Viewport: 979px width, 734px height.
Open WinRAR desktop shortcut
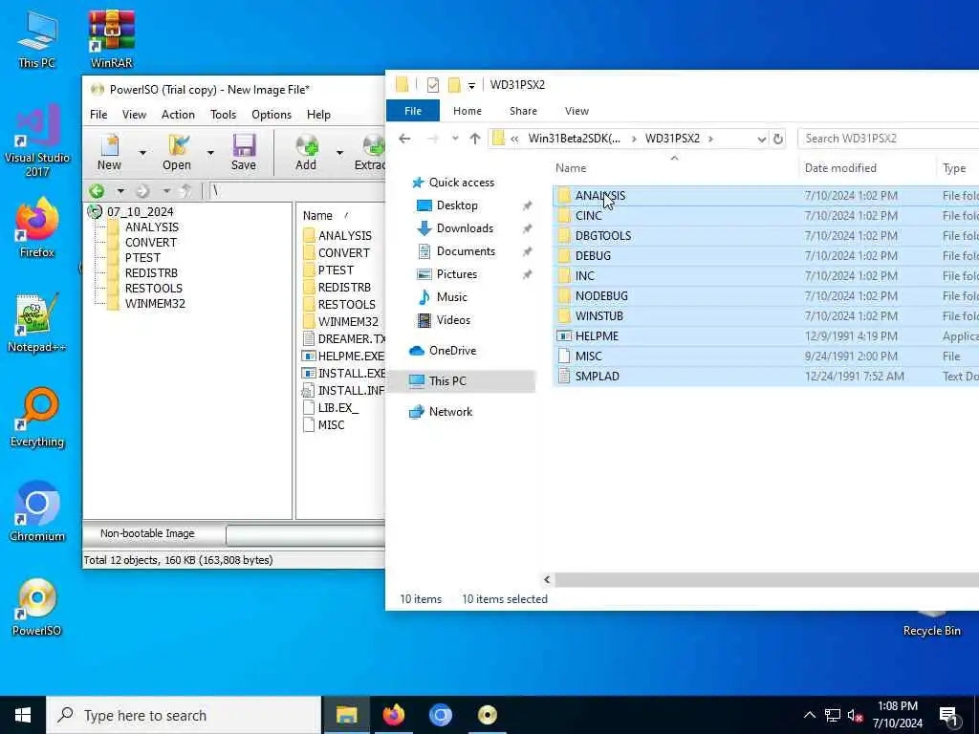111,38
